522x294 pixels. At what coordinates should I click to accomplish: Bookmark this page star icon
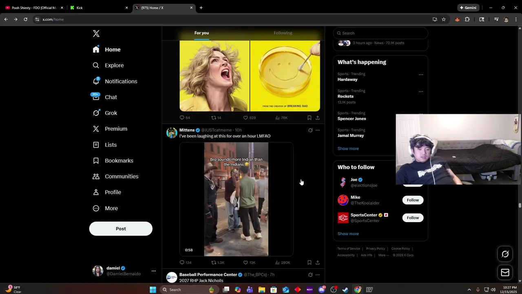tap(444, 19)
